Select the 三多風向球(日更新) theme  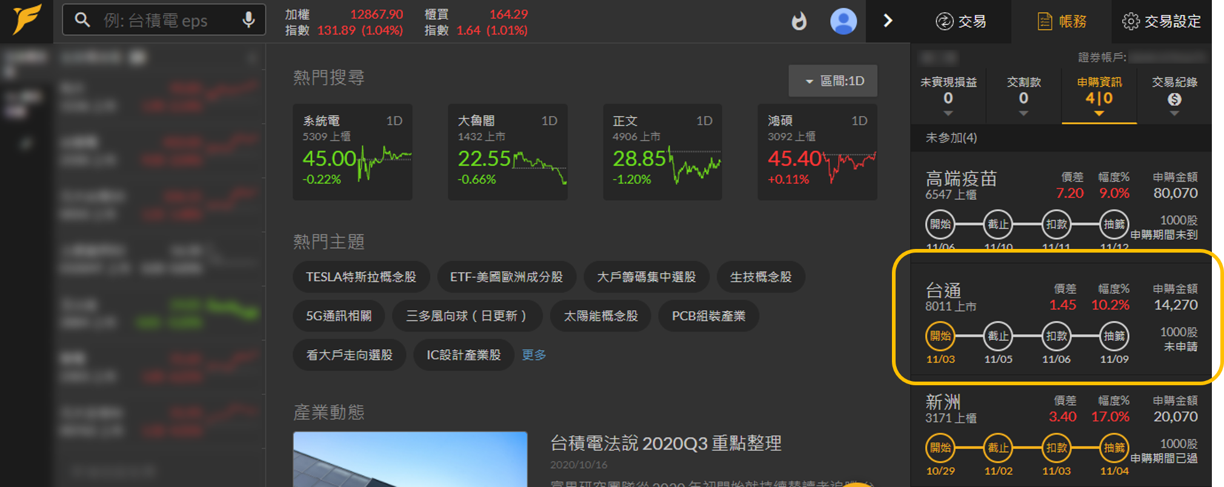click(467, 316)
